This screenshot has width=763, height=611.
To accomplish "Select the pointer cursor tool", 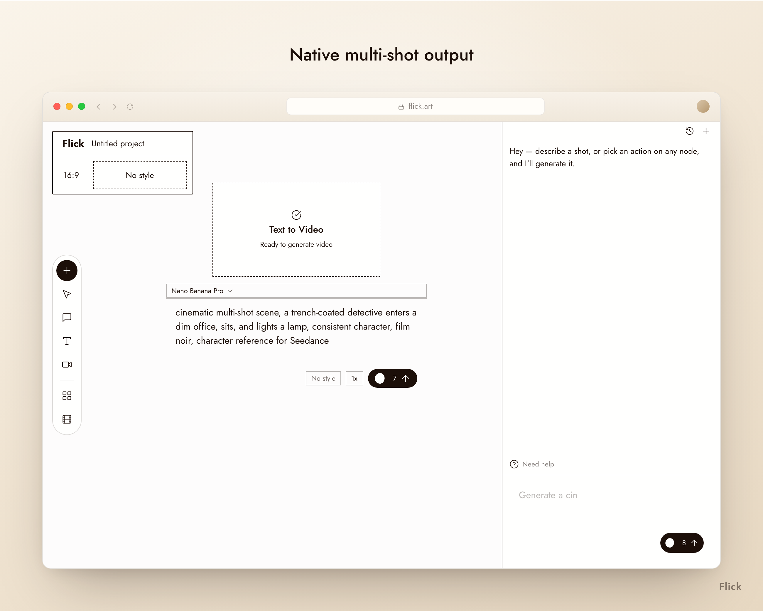I will point(67,294).
